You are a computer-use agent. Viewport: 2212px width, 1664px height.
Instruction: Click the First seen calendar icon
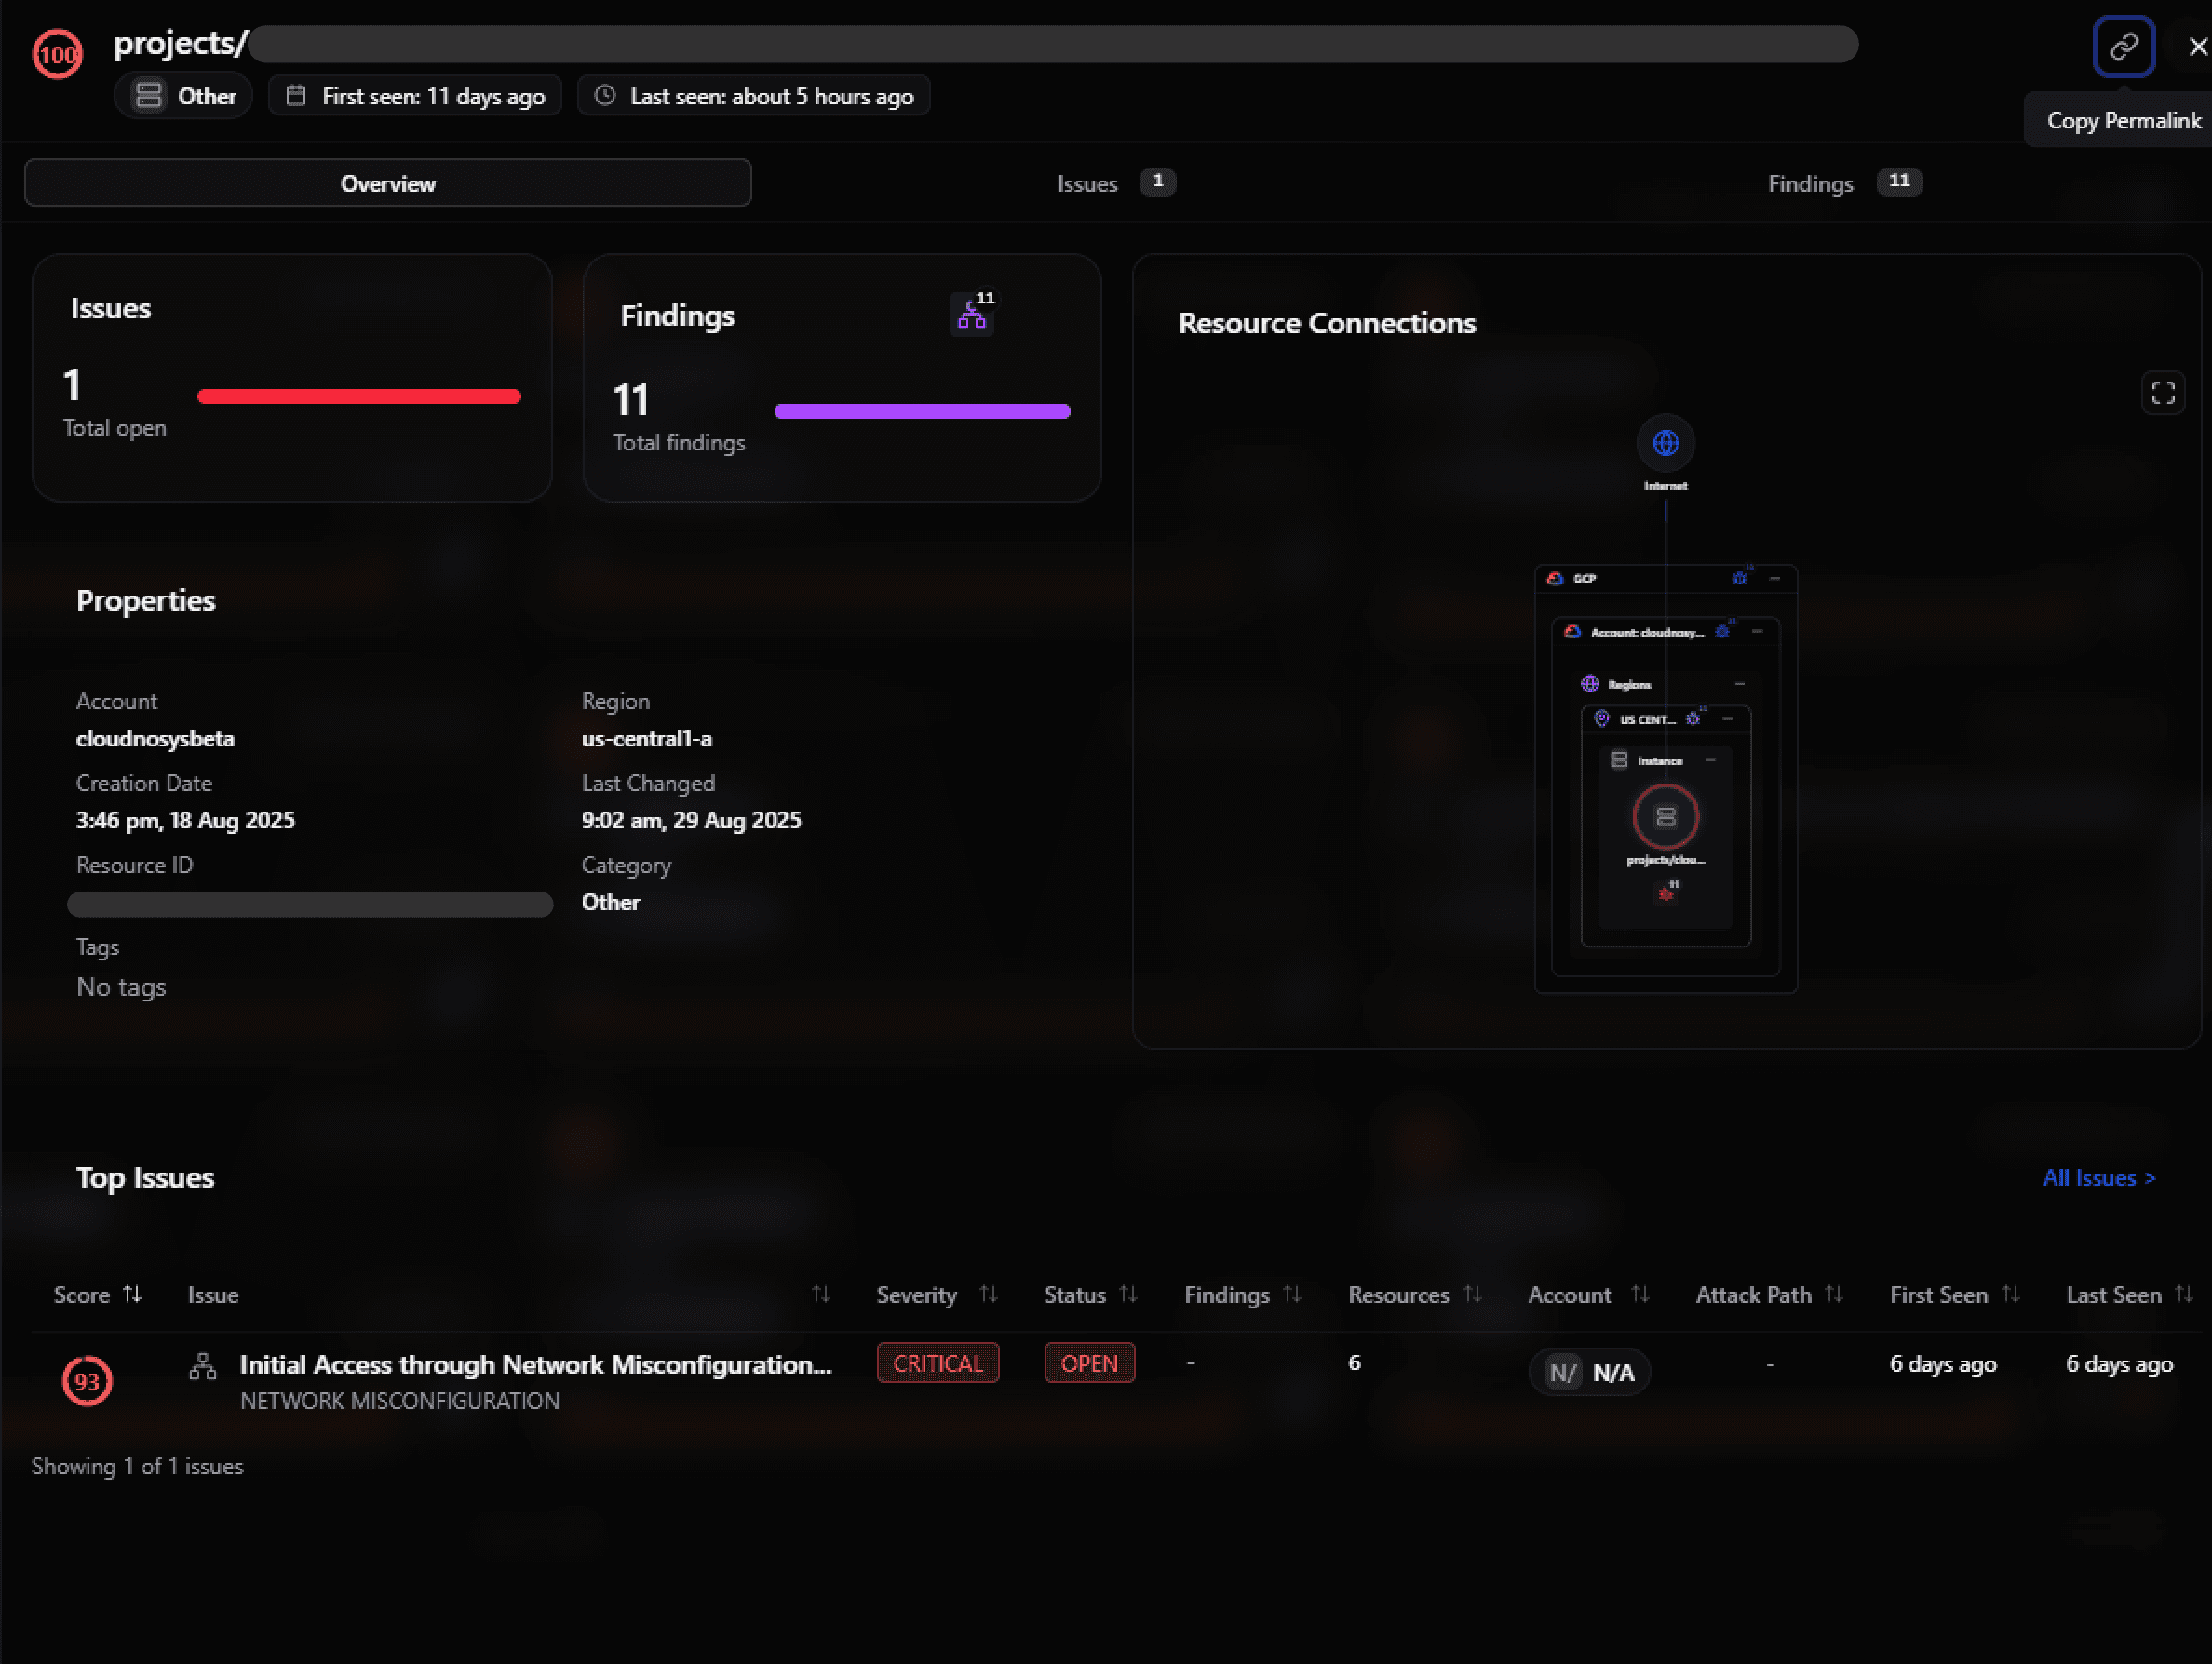click(296, 96)
